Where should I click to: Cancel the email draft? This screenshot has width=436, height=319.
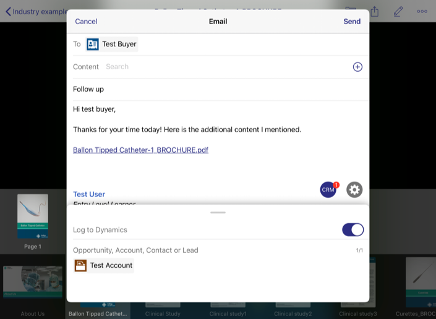point(86,21)
